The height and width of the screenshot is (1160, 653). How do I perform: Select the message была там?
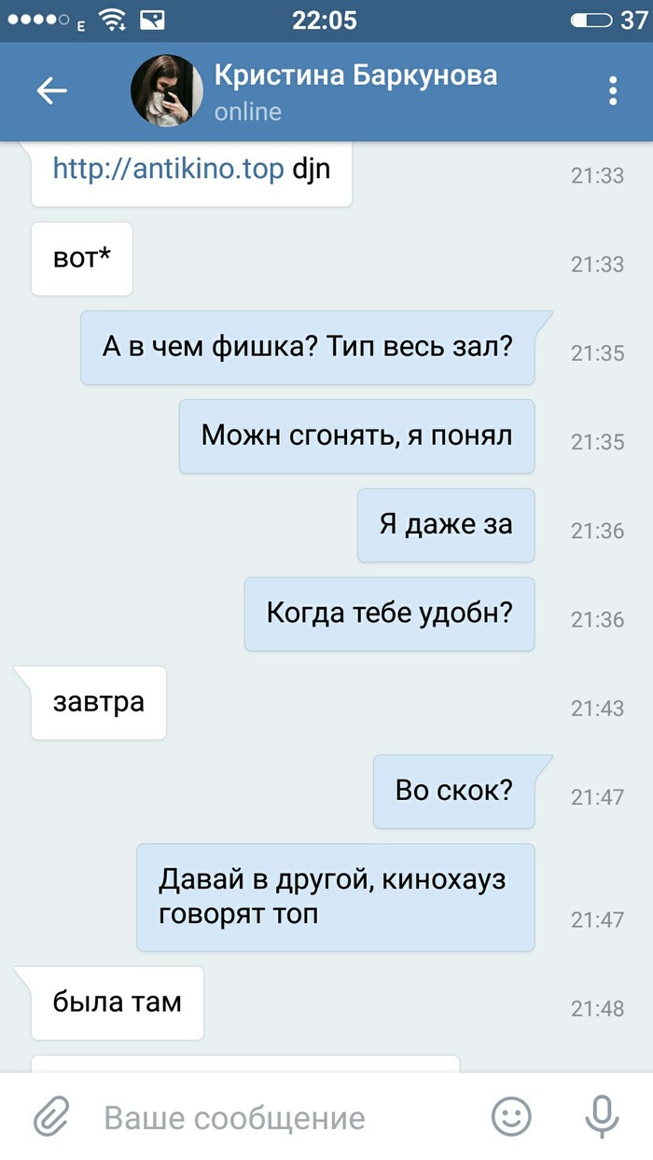(118, 1002)
